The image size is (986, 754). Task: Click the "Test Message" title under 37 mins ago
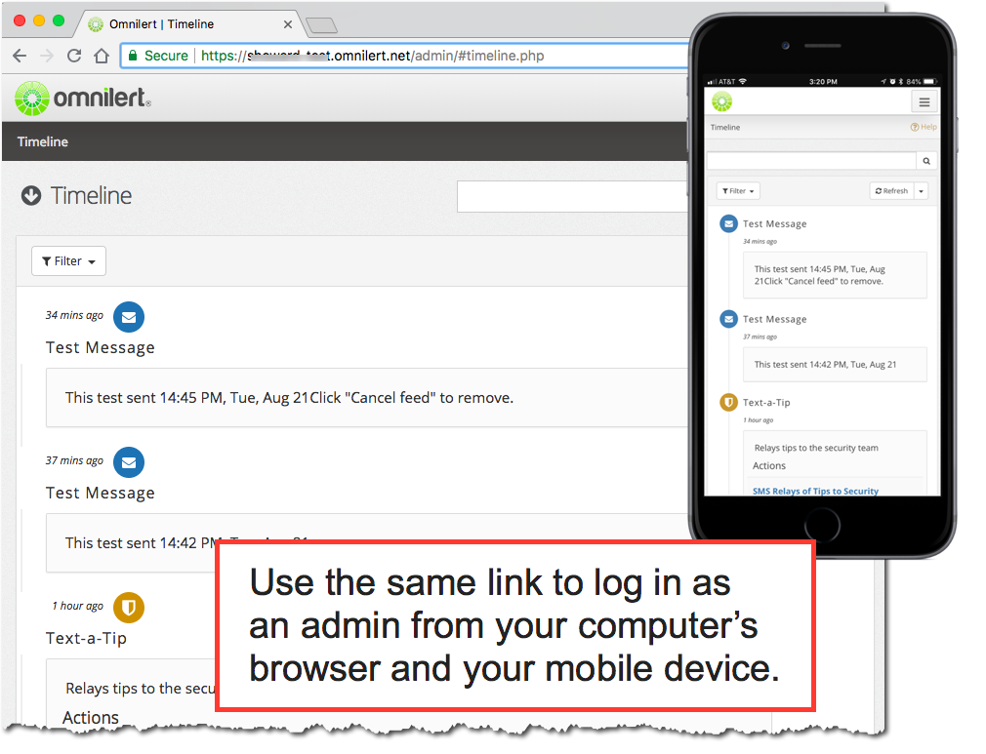click(x=100, y=493)
